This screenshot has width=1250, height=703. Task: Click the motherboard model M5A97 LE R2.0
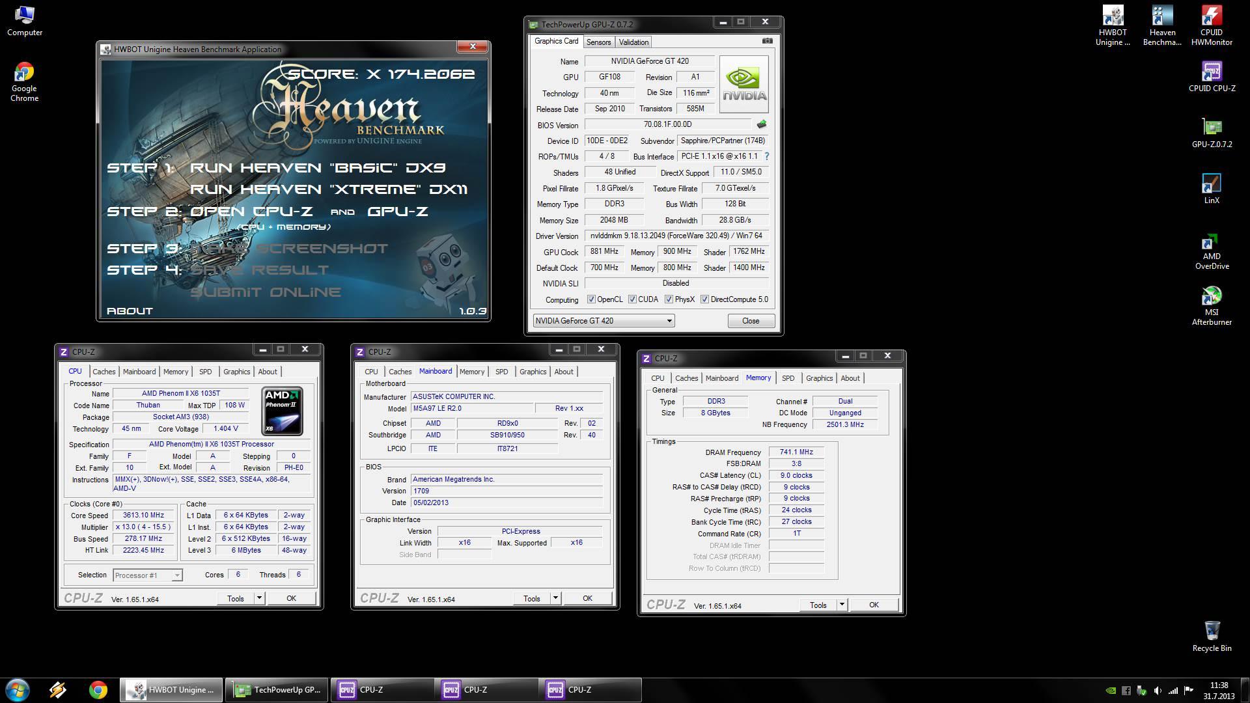coord(472,408)
